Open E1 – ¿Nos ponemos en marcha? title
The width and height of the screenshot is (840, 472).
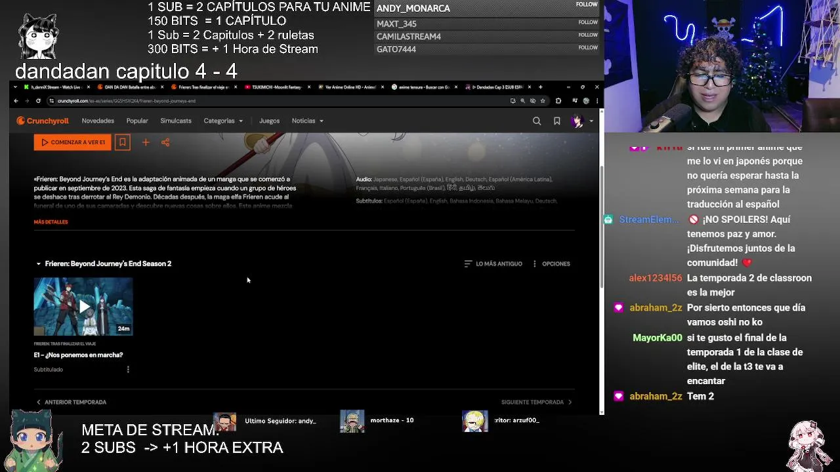click(x=78, y=355)
